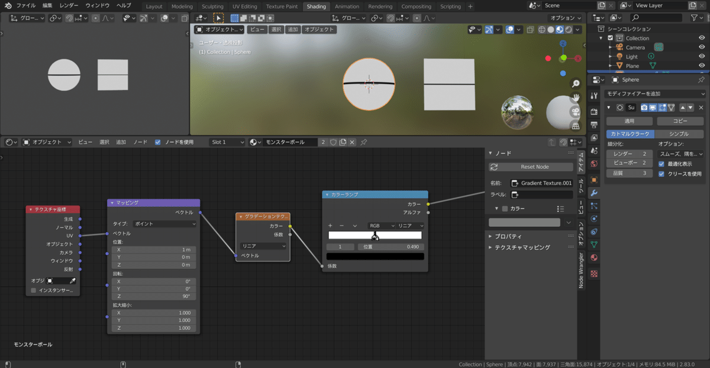Image resolution: width=710 pixels, height=368 pixels.
Task: Open the Node Wrangler sidebar tab
Action: pos(582,271)
